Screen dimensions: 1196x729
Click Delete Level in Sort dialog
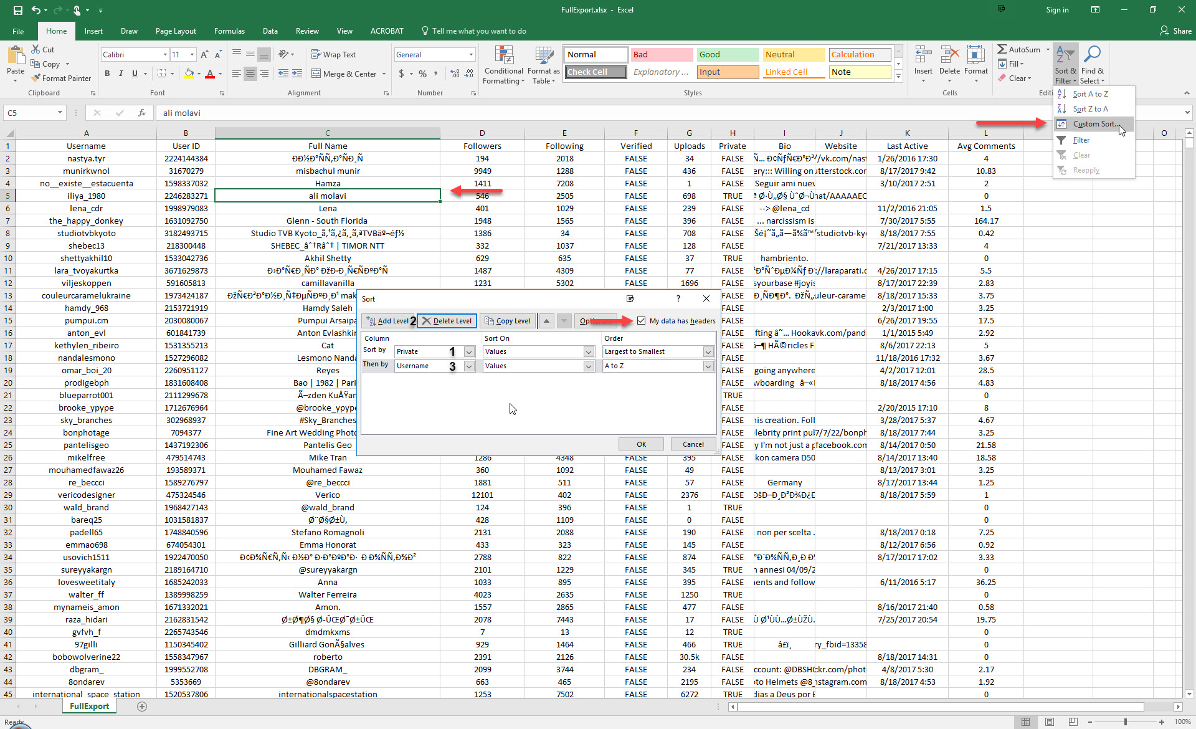(447, 321)
